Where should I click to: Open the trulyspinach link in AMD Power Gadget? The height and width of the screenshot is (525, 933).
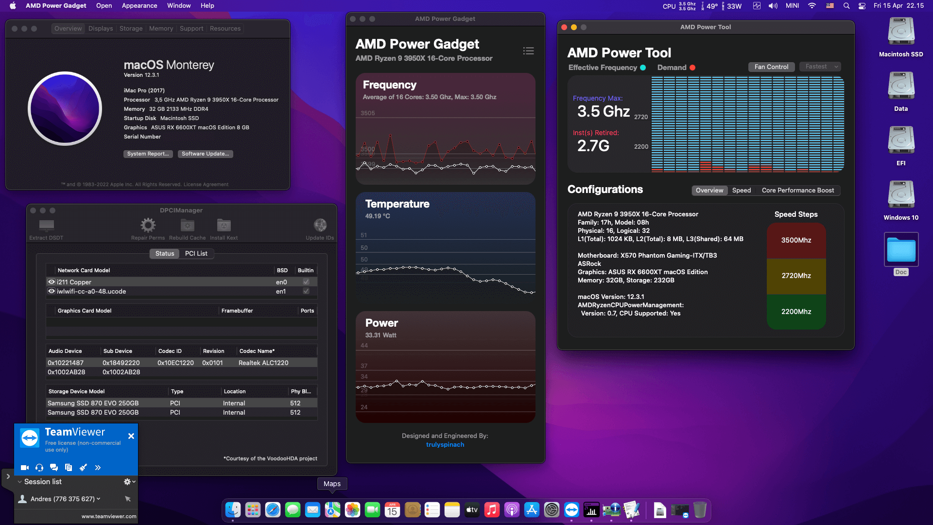coord(445,444)
